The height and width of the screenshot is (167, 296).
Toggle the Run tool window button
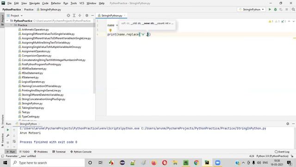[11, 152]
